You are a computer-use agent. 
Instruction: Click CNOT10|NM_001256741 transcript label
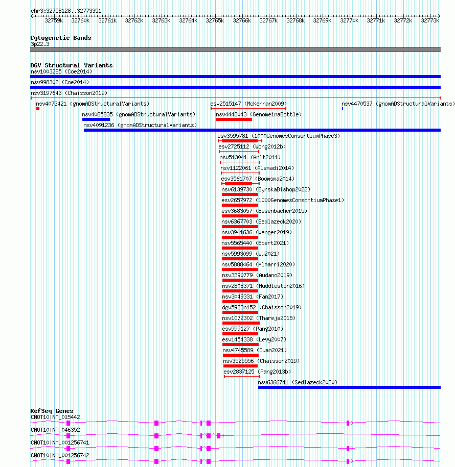(x=60, y=443)
